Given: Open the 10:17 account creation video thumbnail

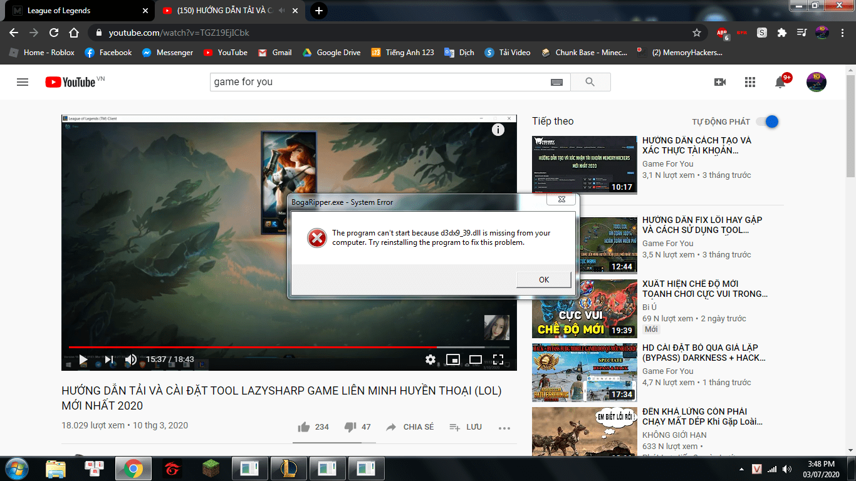Looking at the screenshot, I should pos(584,165).
